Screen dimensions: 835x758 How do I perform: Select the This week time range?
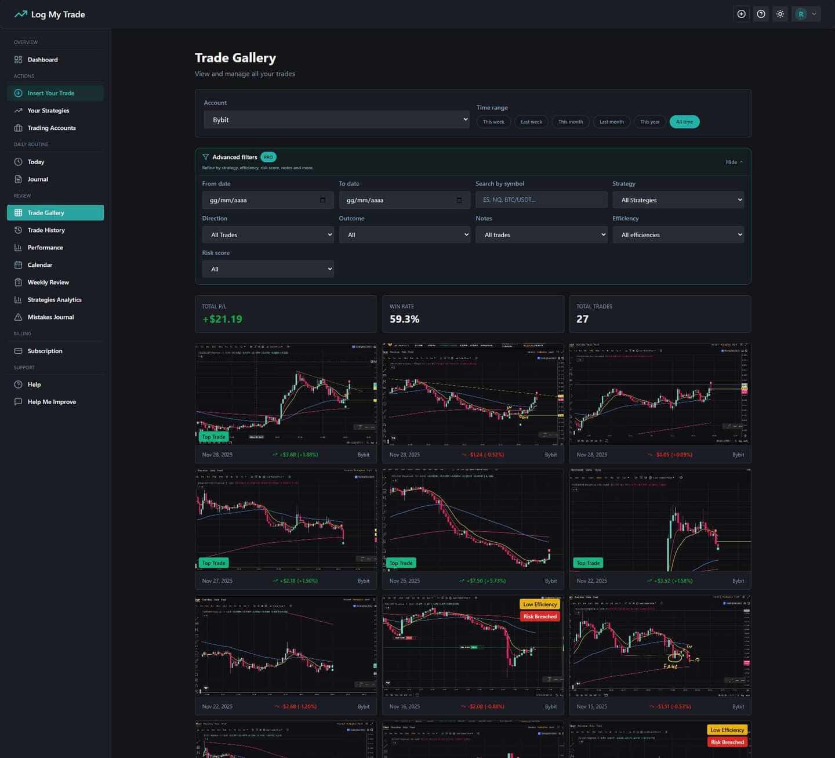coord(493,122)
